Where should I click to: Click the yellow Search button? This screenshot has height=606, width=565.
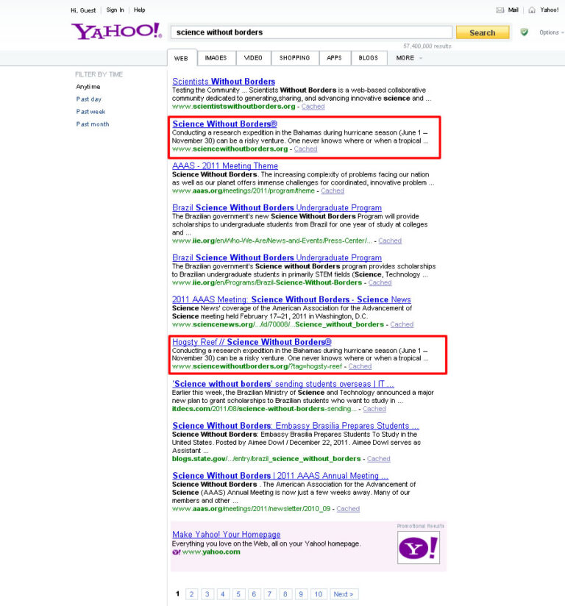(x=483, y=32)
